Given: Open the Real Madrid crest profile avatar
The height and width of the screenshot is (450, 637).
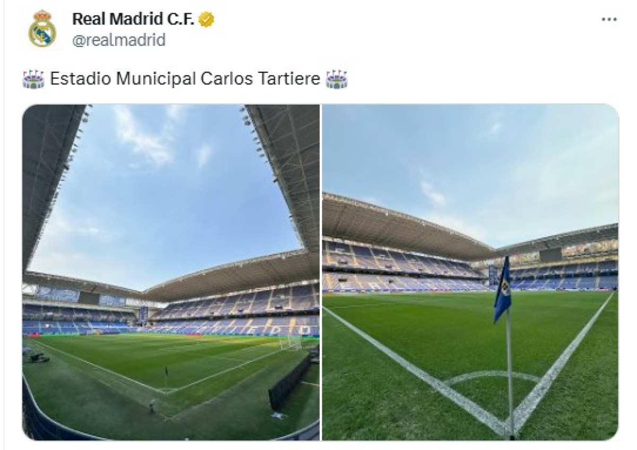Looking at the screenshot, I should click(x=42, y=29).
